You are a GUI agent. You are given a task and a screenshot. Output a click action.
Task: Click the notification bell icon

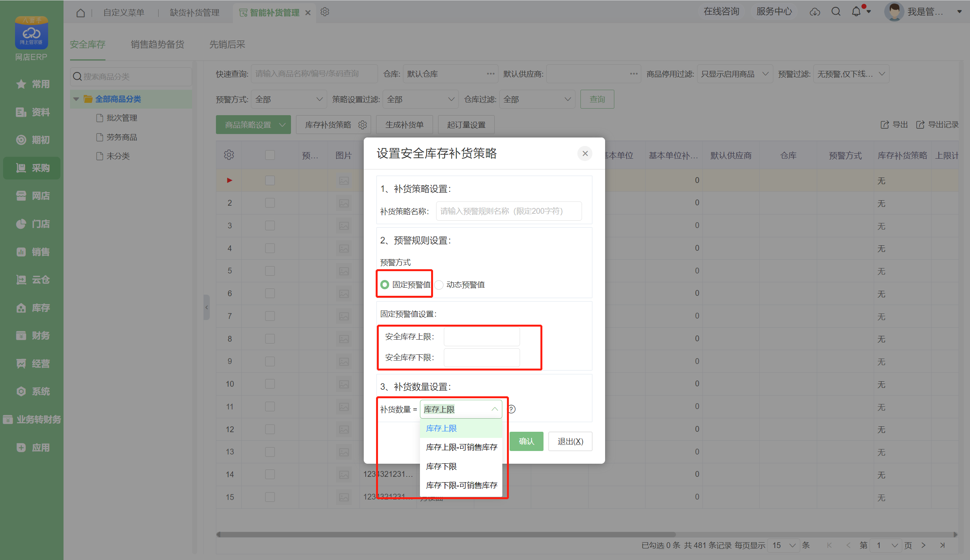tap(856, 12)
